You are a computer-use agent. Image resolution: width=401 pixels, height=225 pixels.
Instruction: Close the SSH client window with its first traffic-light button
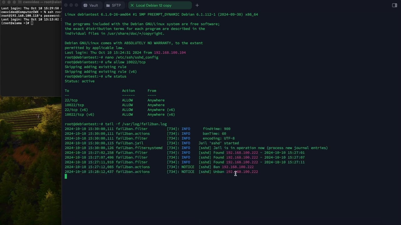[66, 5]
